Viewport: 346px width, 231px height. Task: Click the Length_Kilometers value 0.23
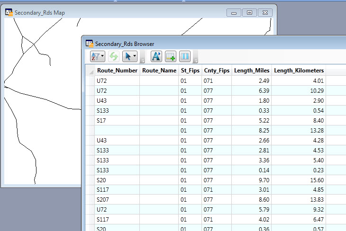(x=299, y=170)
